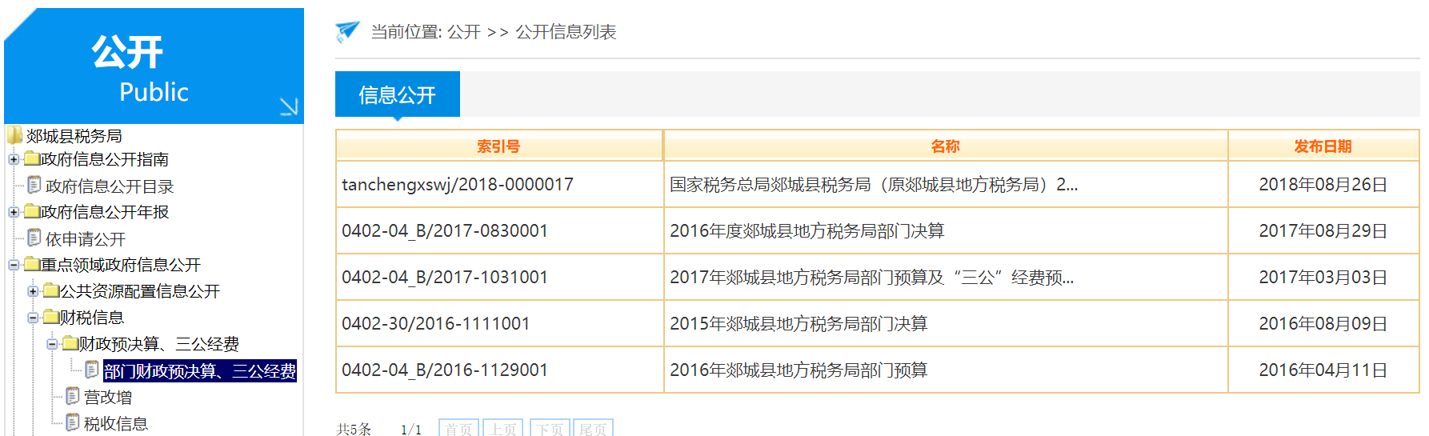Screen dimensions: 1429x436
Task: Click the 发布日期 column header
Action: point(1323,146)
